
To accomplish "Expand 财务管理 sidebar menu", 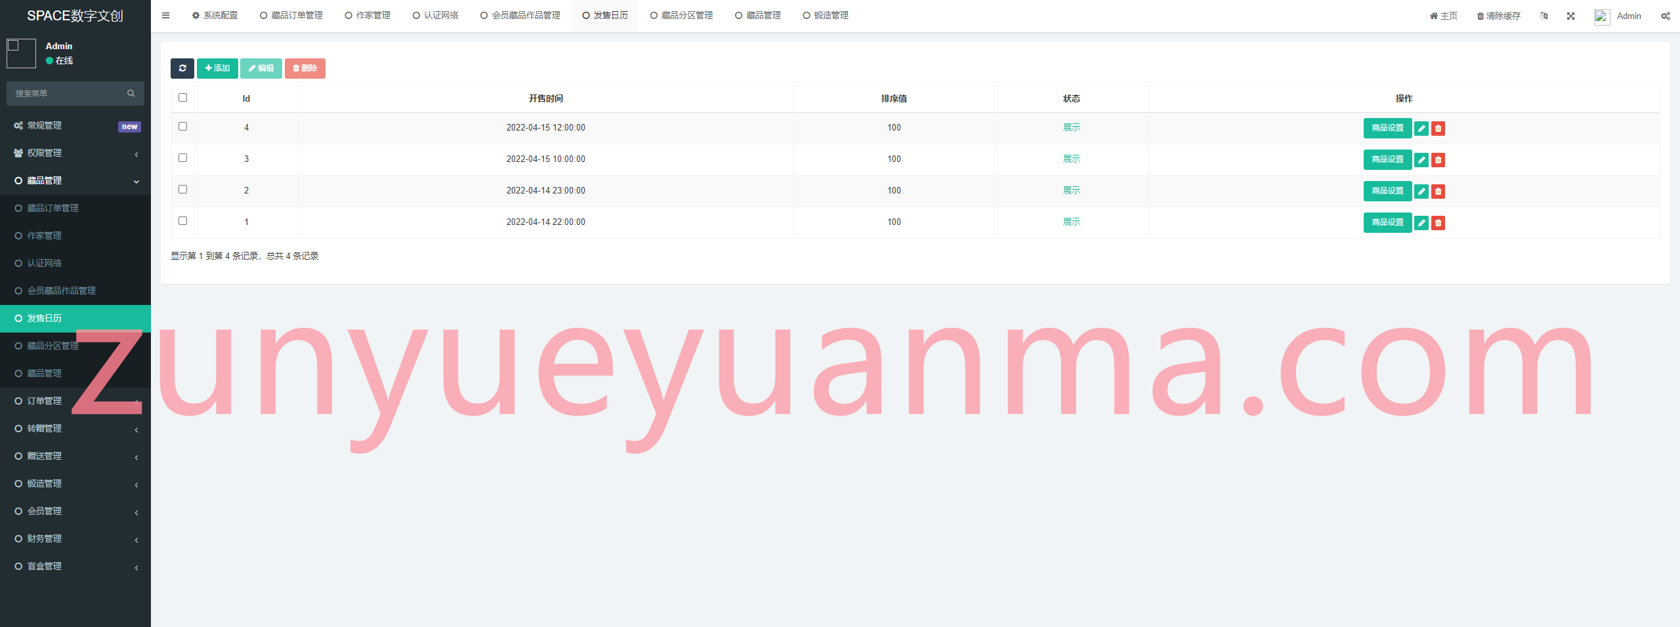I will pos(75,539).
